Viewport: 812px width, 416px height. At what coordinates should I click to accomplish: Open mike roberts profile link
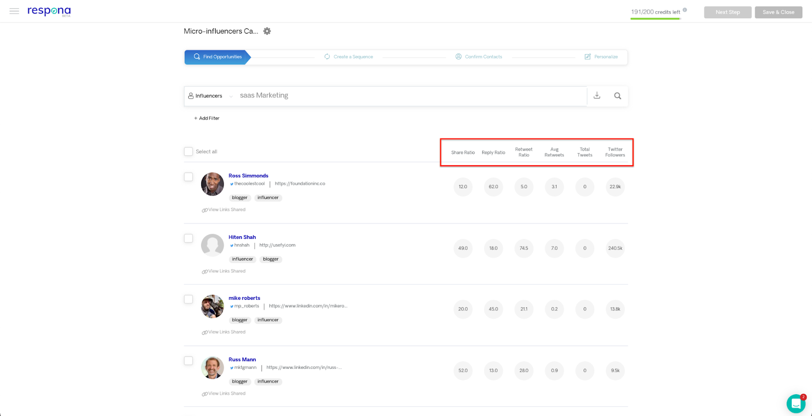[x=244, y=298]
